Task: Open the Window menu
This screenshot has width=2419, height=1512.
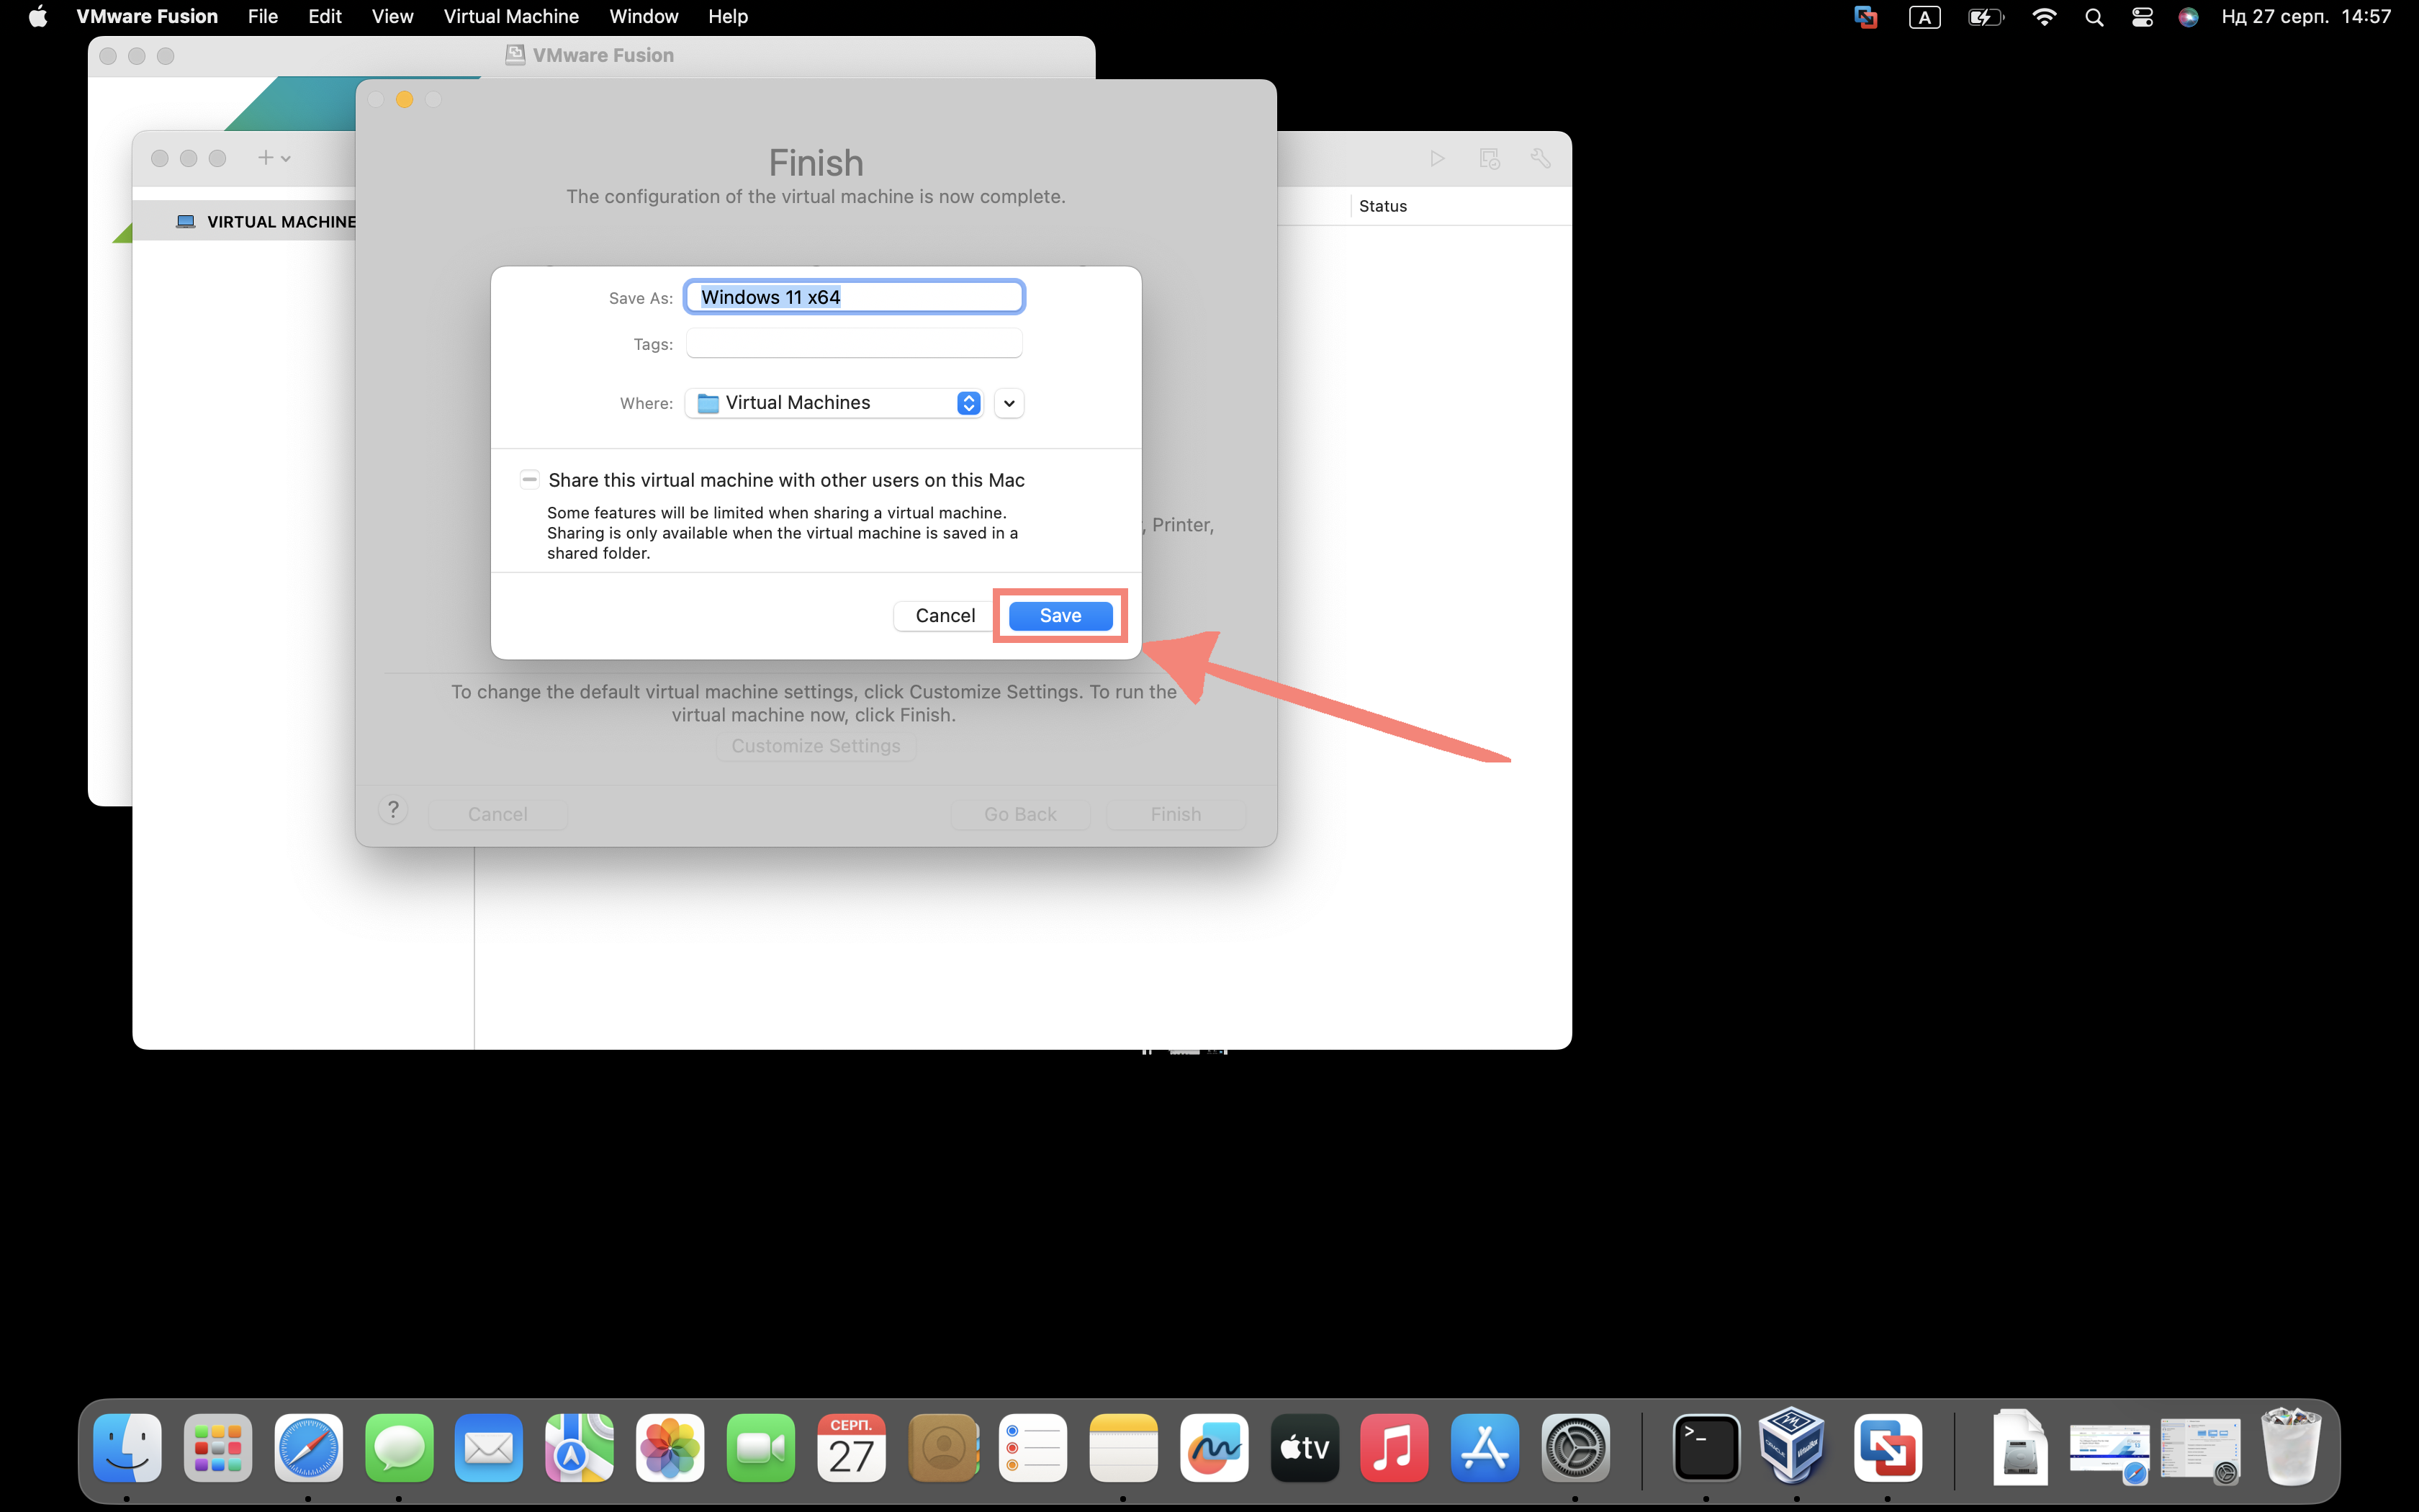Action: 644,16
